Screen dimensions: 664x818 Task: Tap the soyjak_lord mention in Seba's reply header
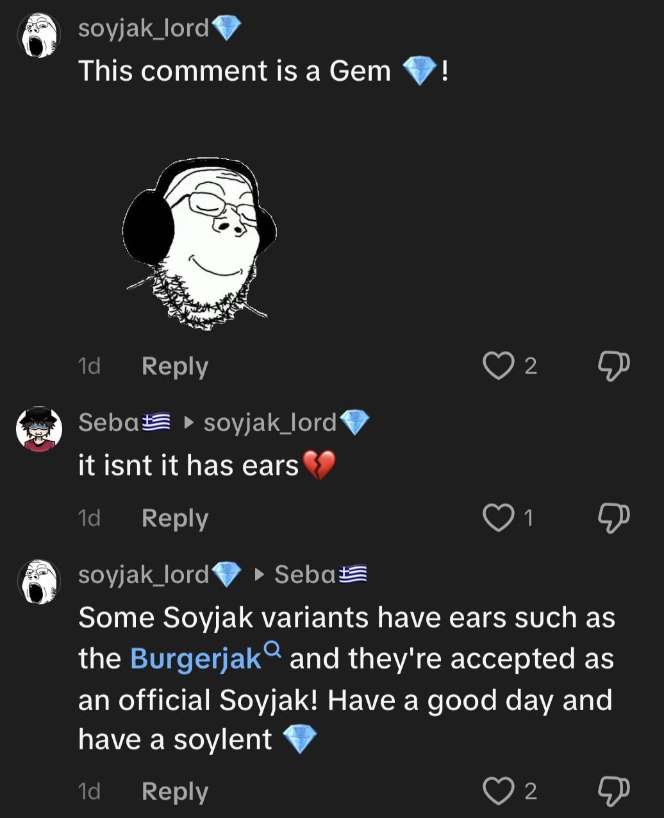270,422
